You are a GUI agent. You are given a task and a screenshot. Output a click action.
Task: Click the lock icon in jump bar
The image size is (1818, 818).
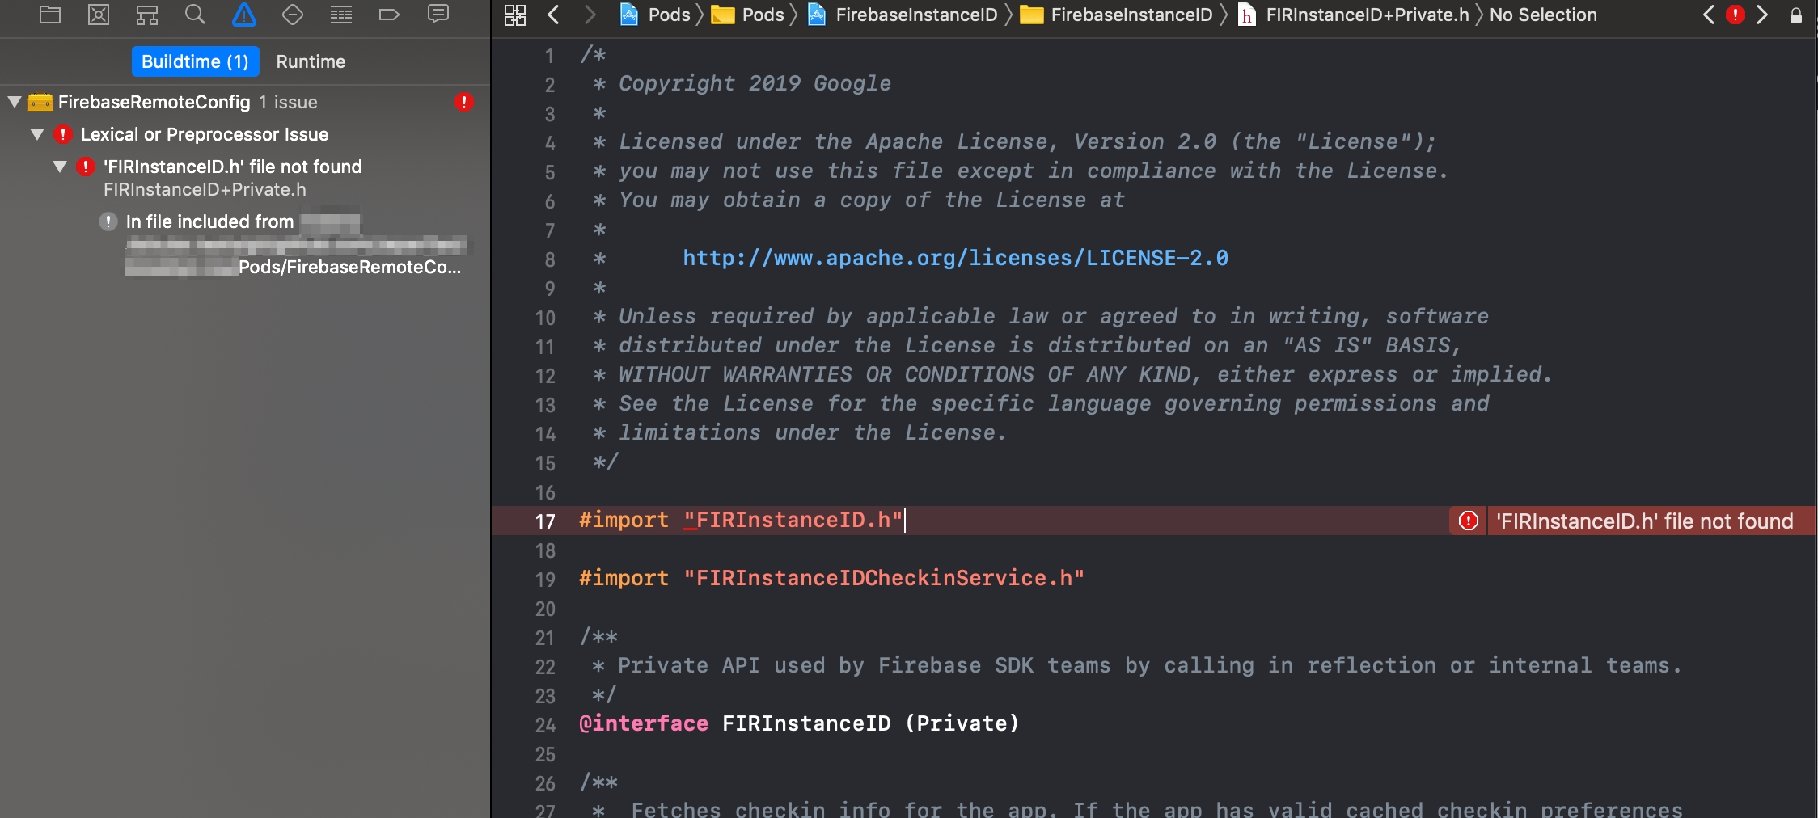(1795, 15)
